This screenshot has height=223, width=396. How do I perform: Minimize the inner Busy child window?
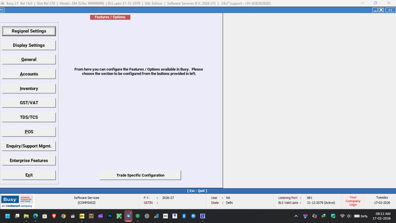(375, 10)
